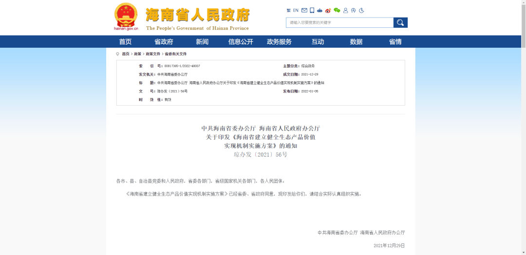Click 政策文件 in the breadcrumb
The width and height of the screenshot is (526, 255).
pyautogui.click(x=153, y=54)
